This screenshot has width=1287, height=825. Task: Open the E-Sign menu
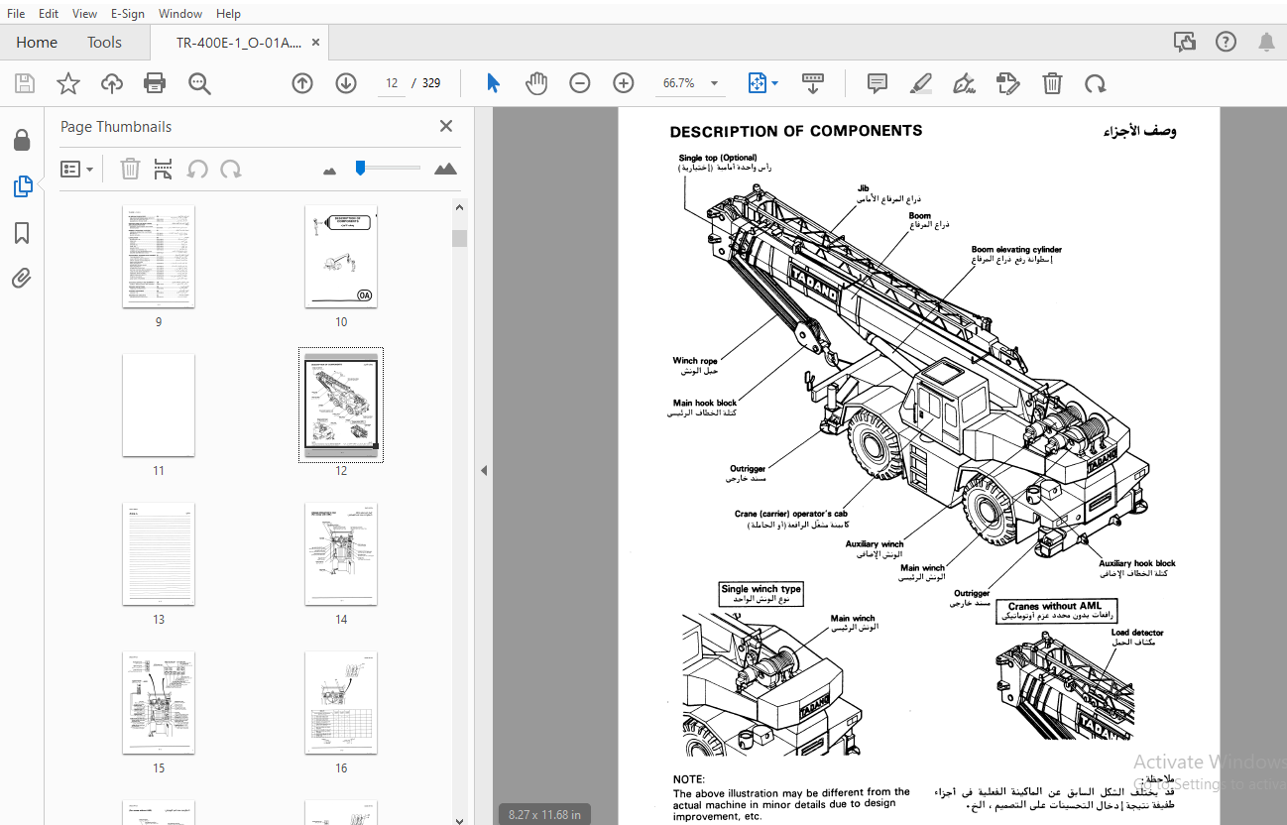[x=128, y=14]
